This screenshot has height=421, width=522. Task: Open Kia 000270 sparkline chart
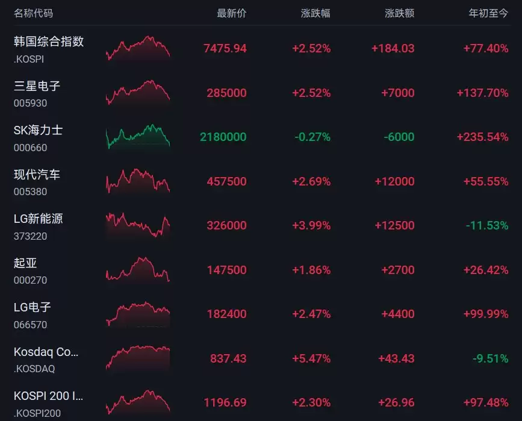click(138, 269)
